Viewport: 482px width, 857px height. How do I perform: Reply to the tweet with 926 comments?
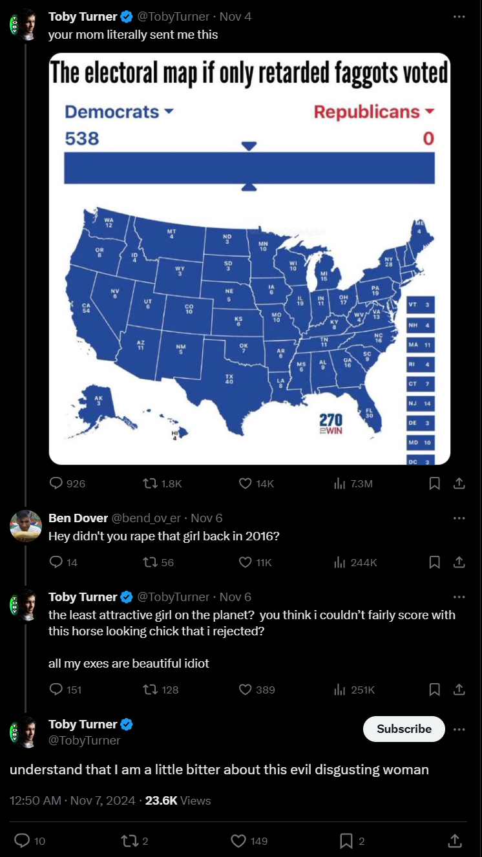pos(67,483)
